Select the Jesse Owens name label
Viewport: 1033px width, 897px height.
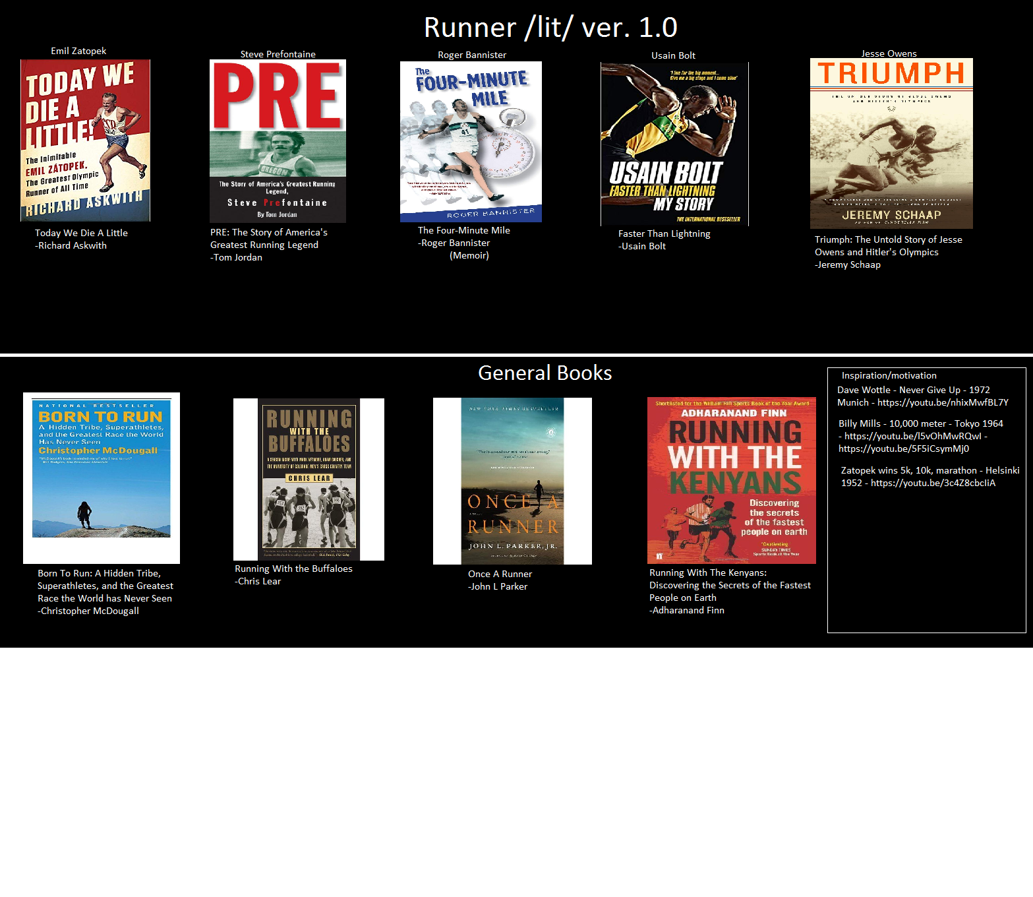click(x=889, y=53)
